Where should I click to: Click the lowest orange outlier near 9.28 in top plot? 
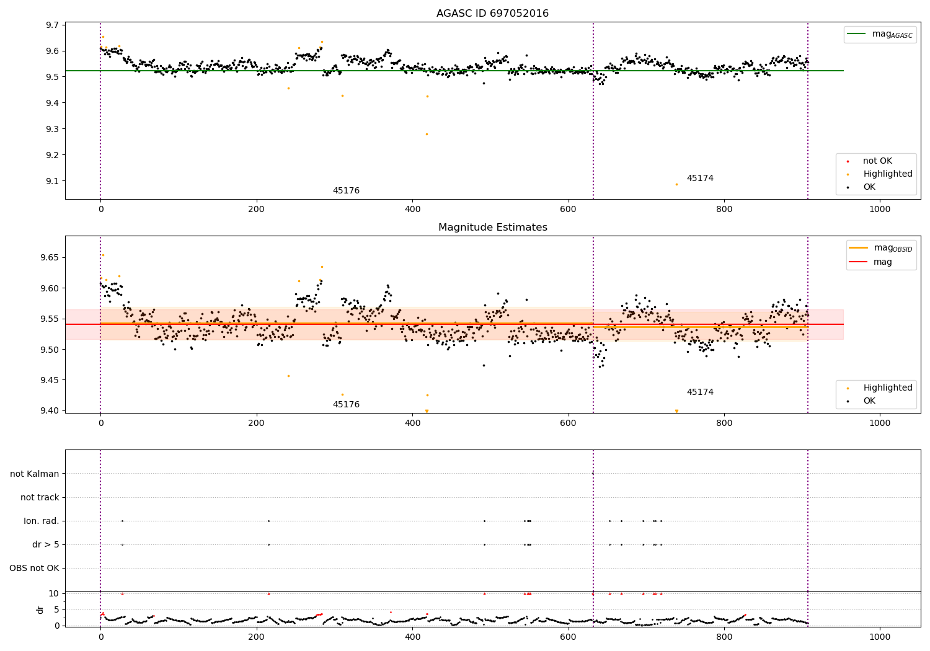coord(427,134)
